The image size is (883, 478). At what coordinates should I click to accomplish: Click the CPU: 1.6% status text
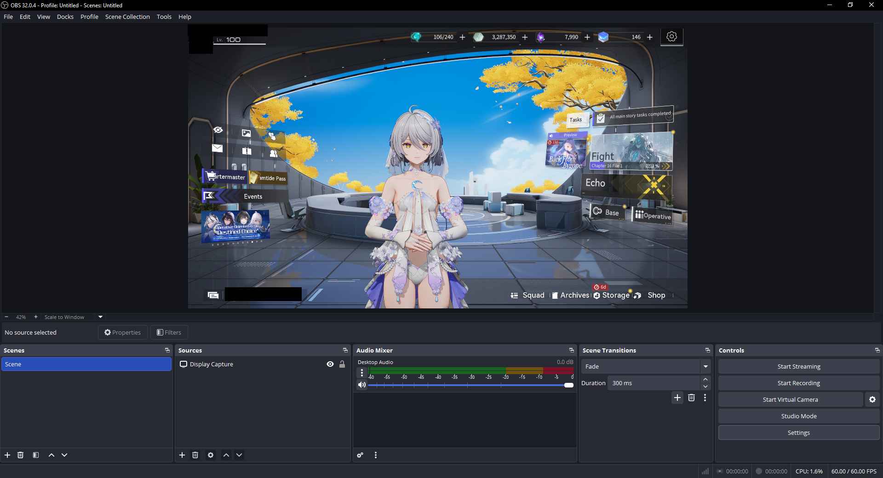tap(809, 471)
